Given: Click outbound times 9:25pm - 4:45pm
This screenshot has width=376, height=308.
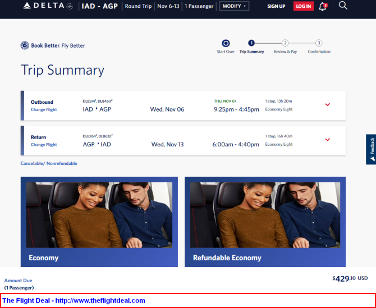Looking at the screenshot, I should coord(236,109).
